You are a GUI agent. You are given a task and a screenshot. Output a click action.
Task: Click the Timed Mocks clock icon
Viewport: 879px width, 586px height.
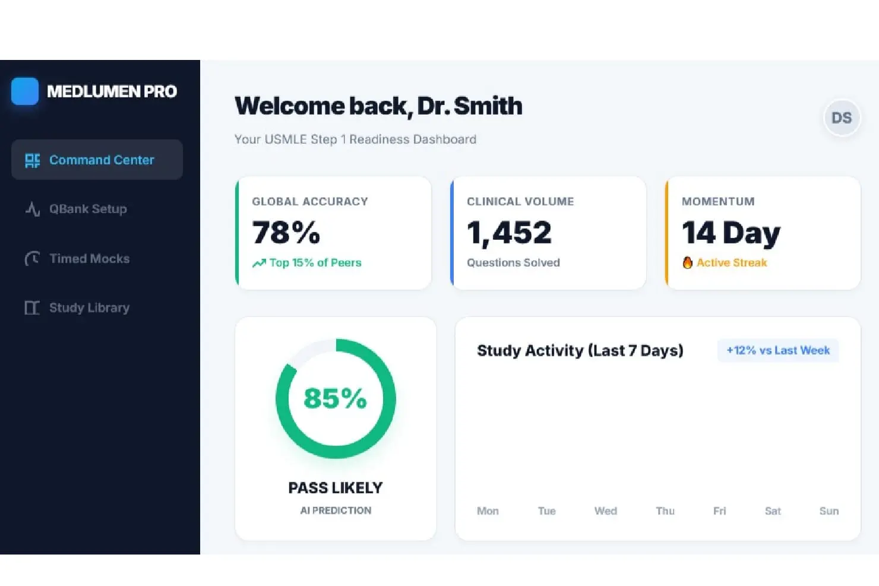pos(32,259)
